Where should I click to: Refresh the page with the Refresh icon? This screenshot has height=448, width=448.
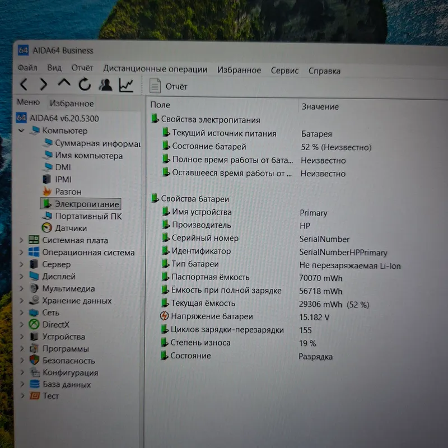[x=85, y=85]
